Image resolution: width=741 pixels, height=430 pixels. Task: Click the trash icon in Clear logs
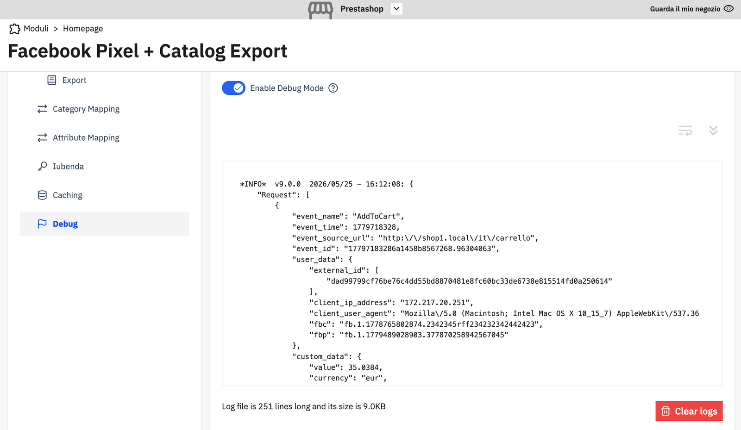click(x=666, y=411)
